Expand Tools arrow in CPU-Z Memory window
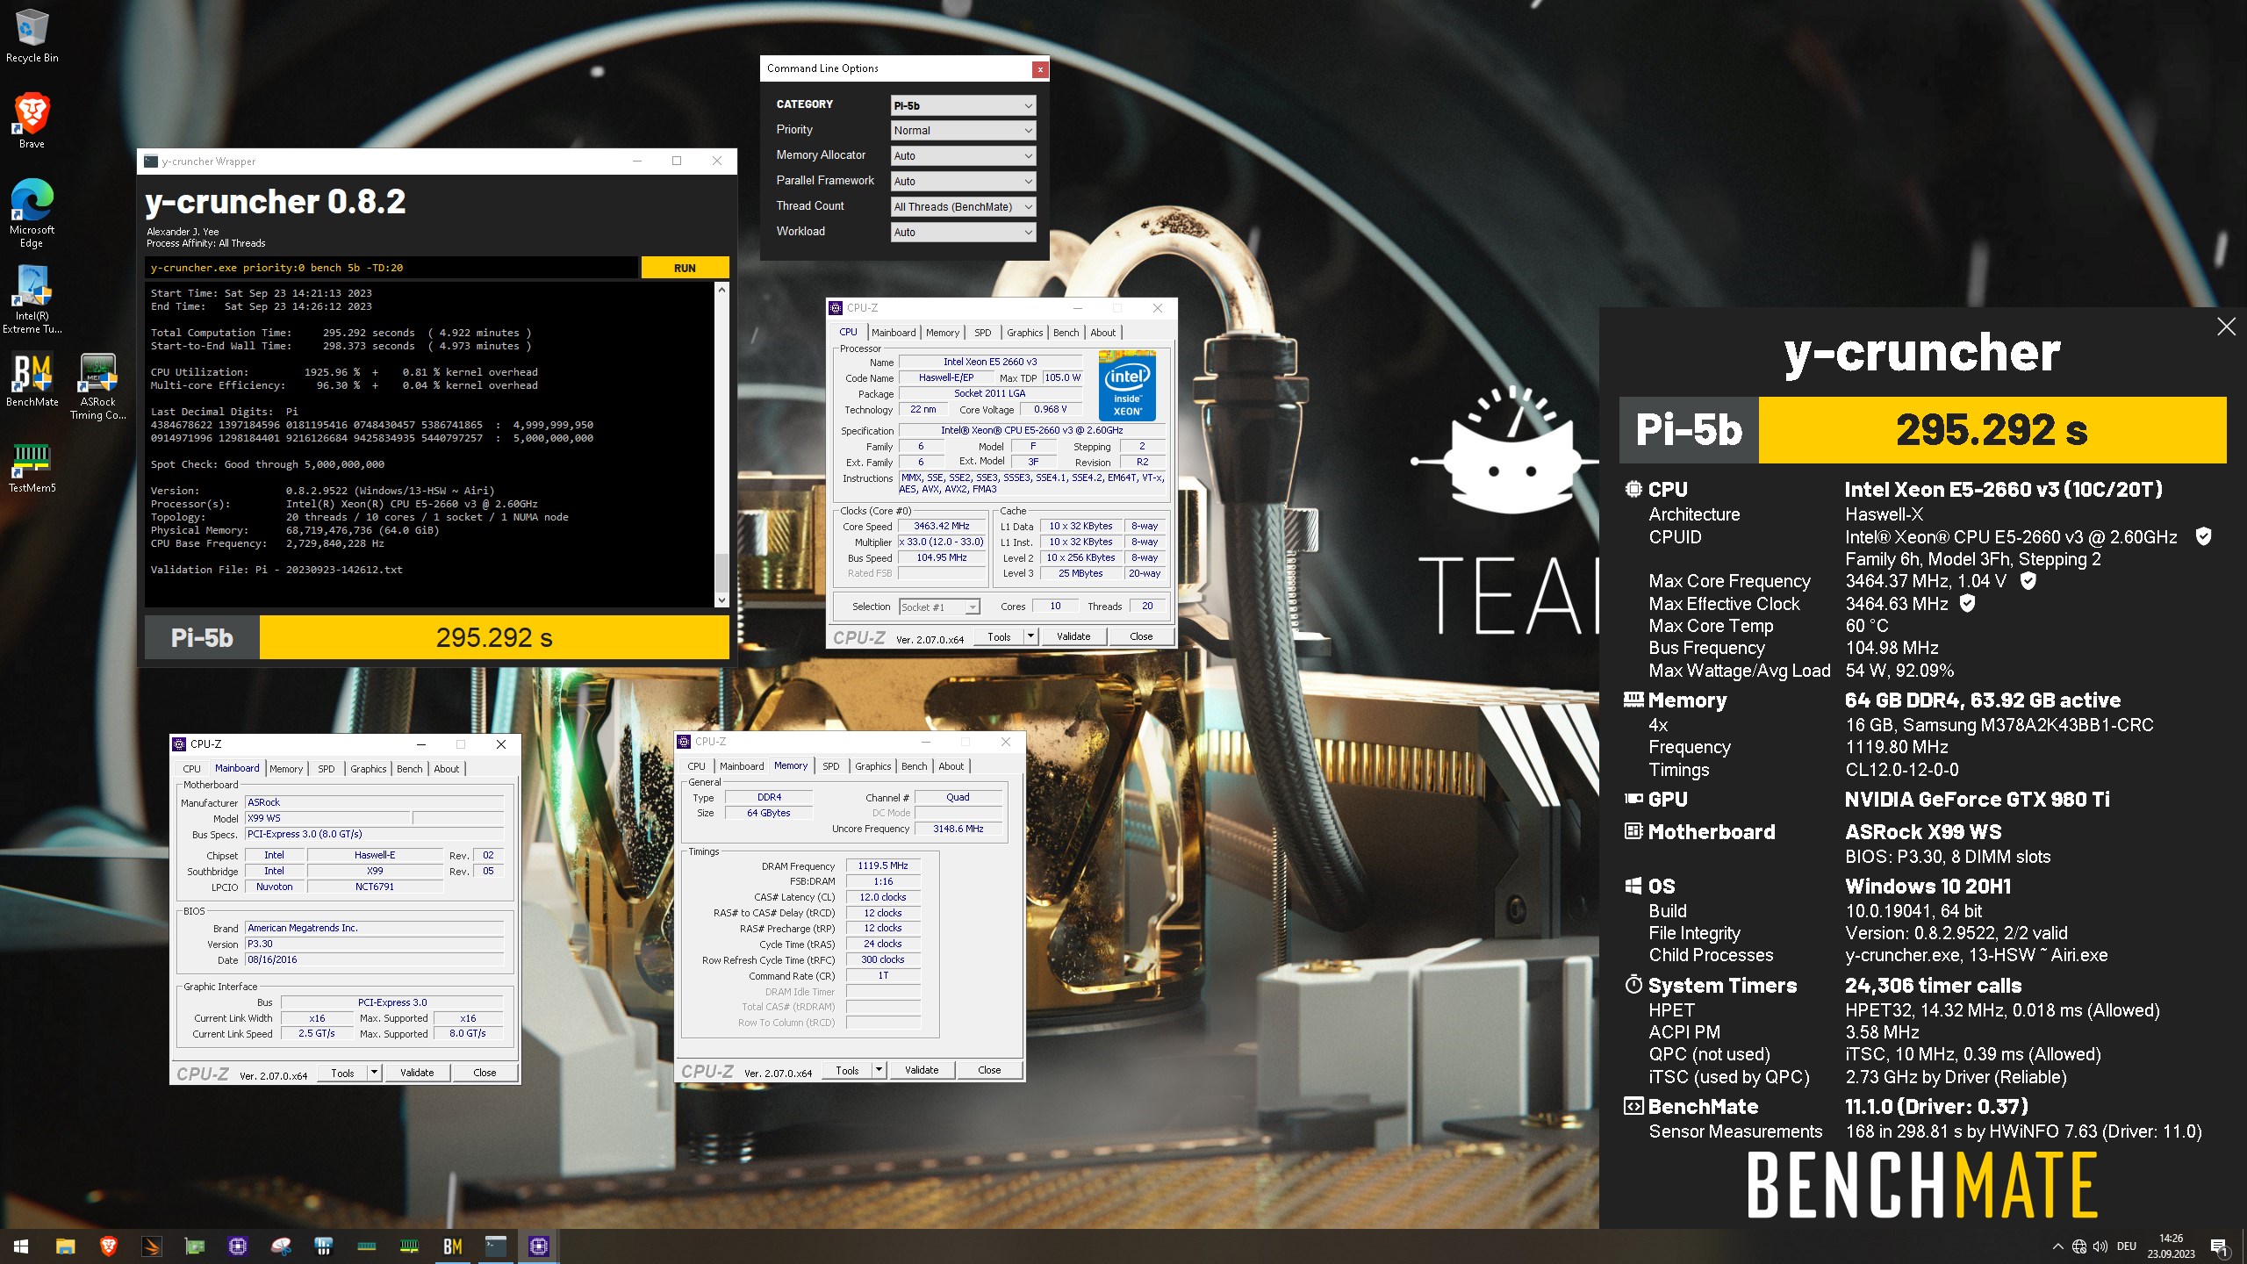The height and width of the screenshot is (1264, 2247). 879,1069
